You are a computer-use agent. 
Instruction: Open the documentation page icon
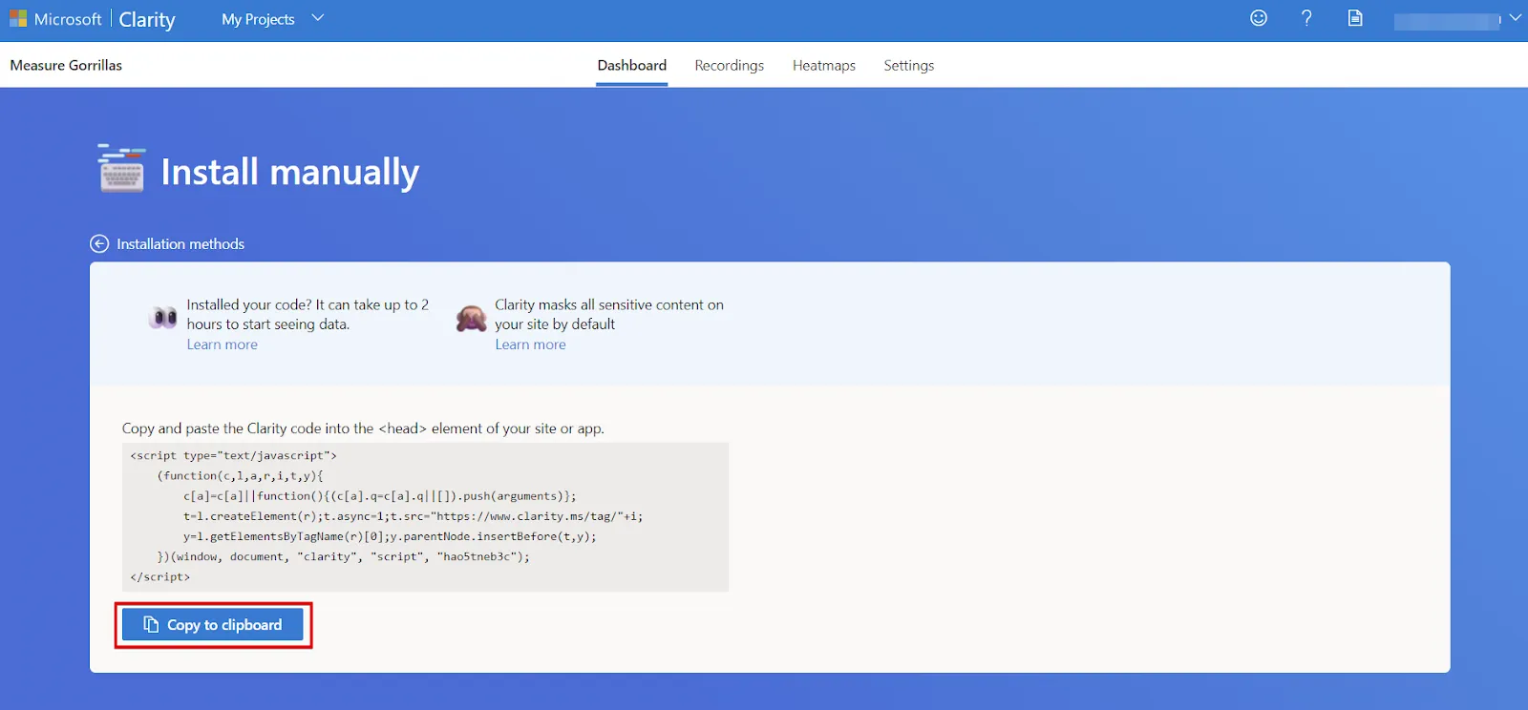pyautogui.click(x=1355, y=18)
